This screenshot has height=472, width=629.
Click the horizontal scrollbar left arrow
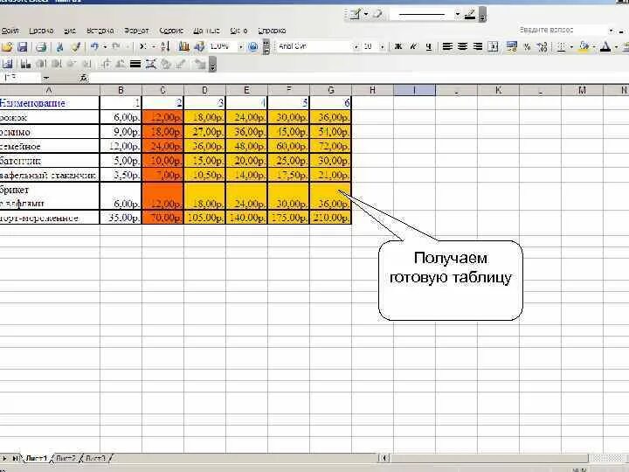[384, 458]
